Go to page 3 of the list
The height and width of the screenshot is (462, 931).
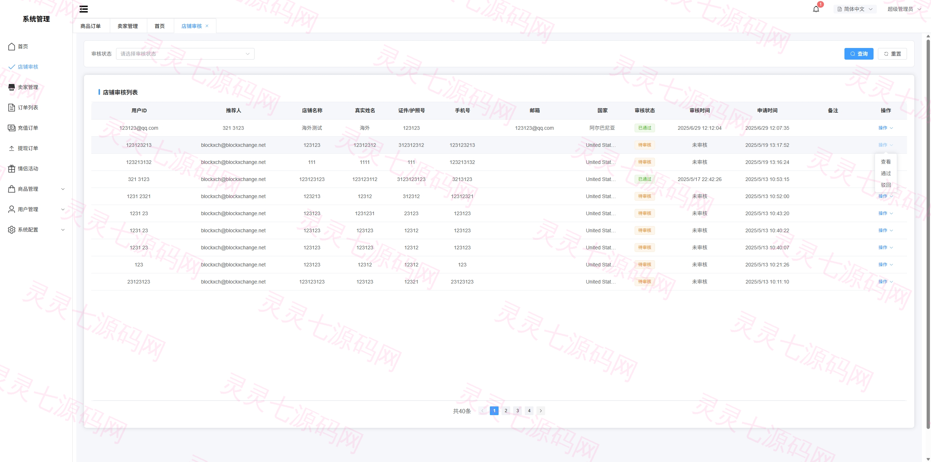tap(518, 411)
